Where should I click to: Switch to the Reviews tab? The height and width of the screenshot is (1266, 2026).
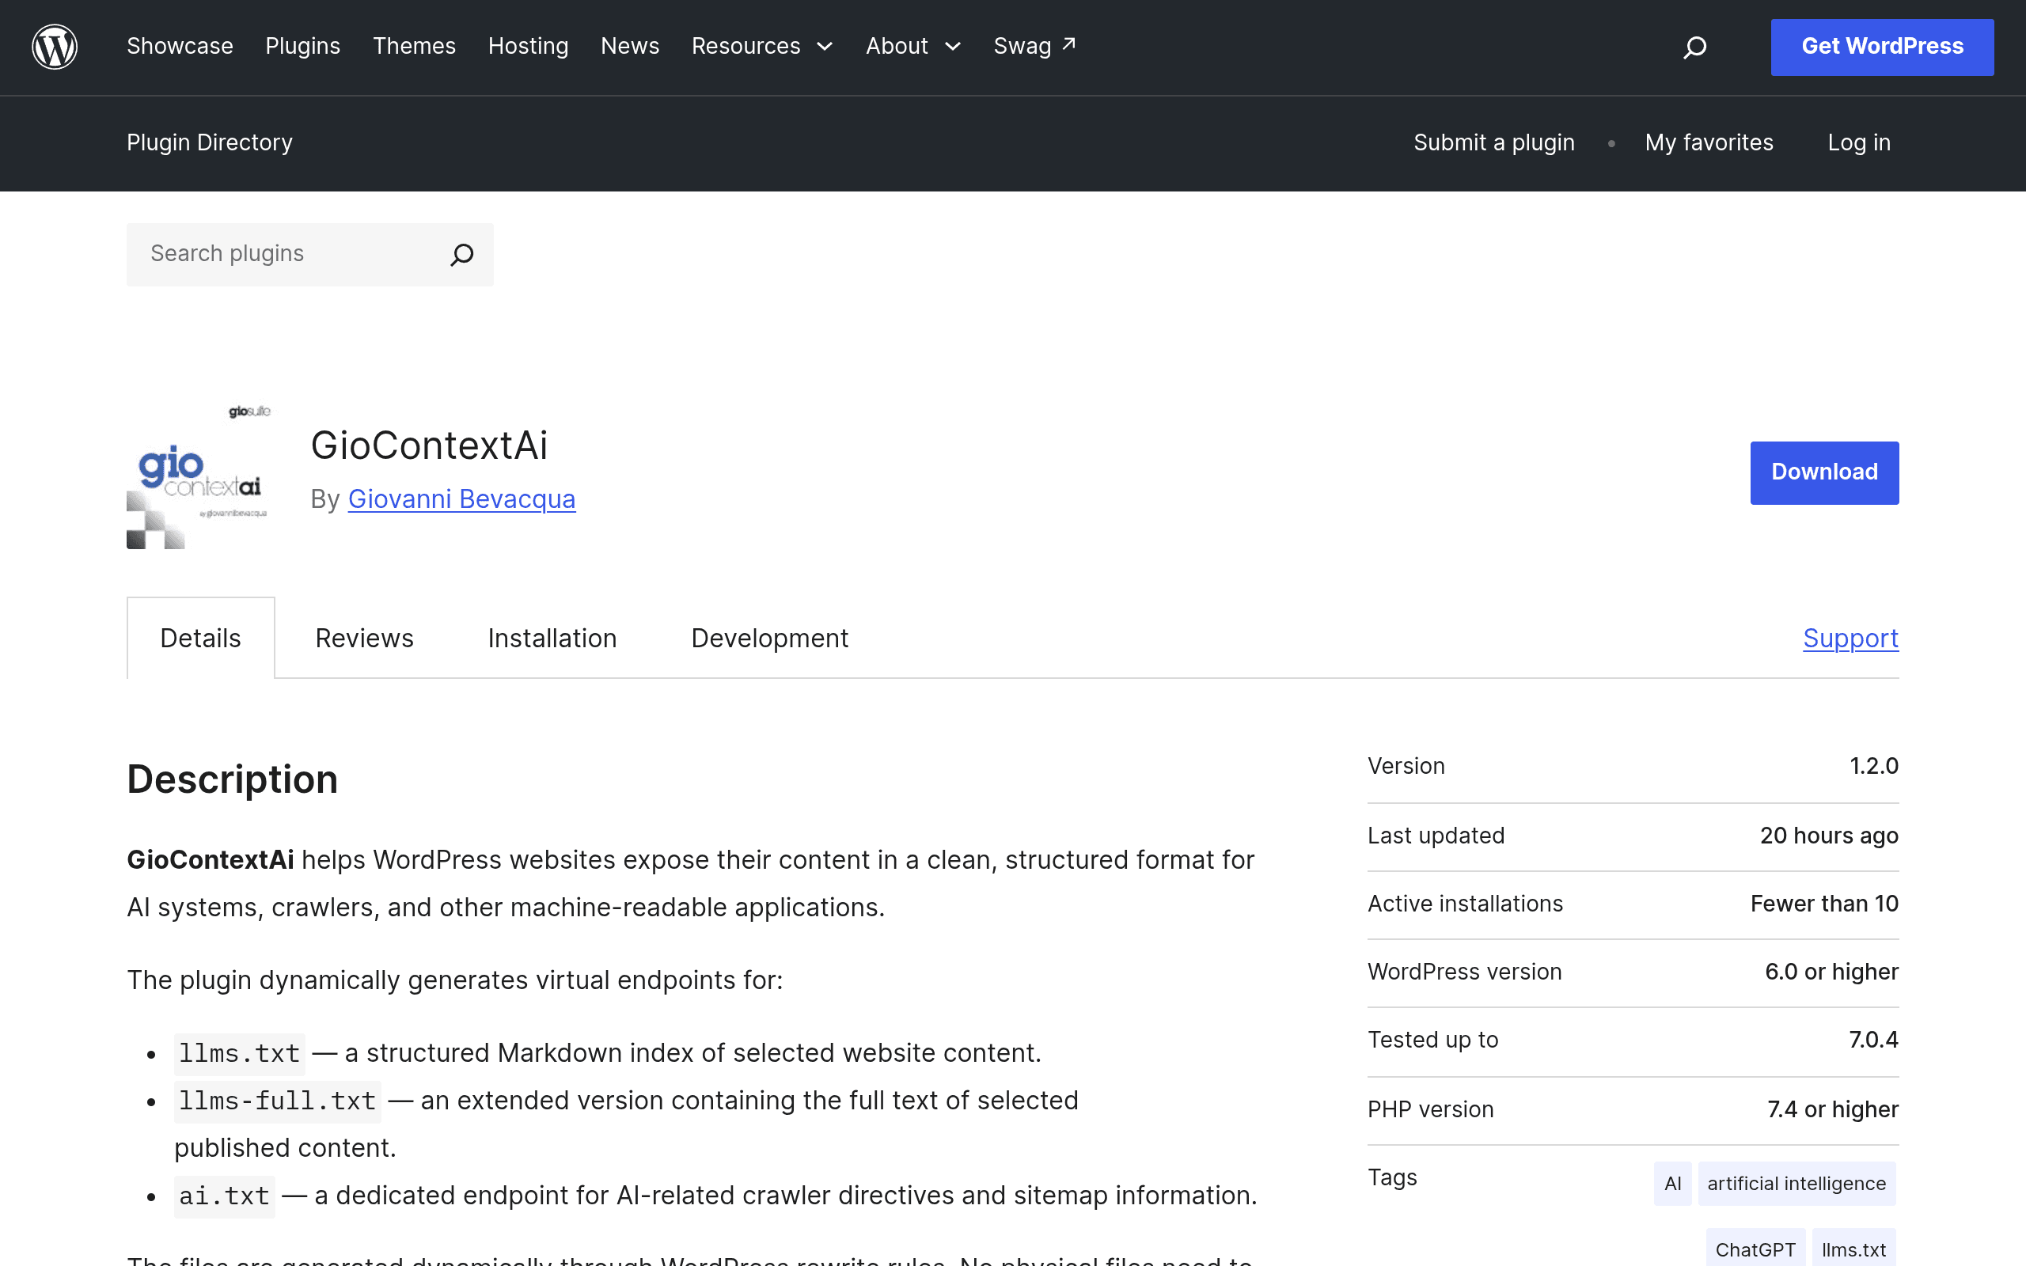point(364,639)
